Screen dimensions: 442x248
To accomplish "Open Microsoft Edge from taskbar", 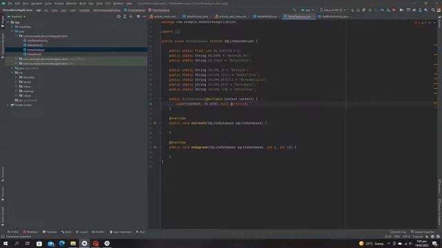I will pos(61,243).
